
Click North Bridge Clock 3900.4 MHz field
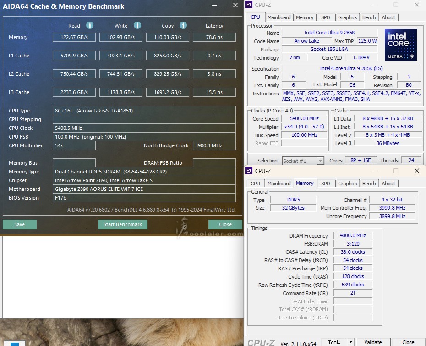[x=214, y=145]
